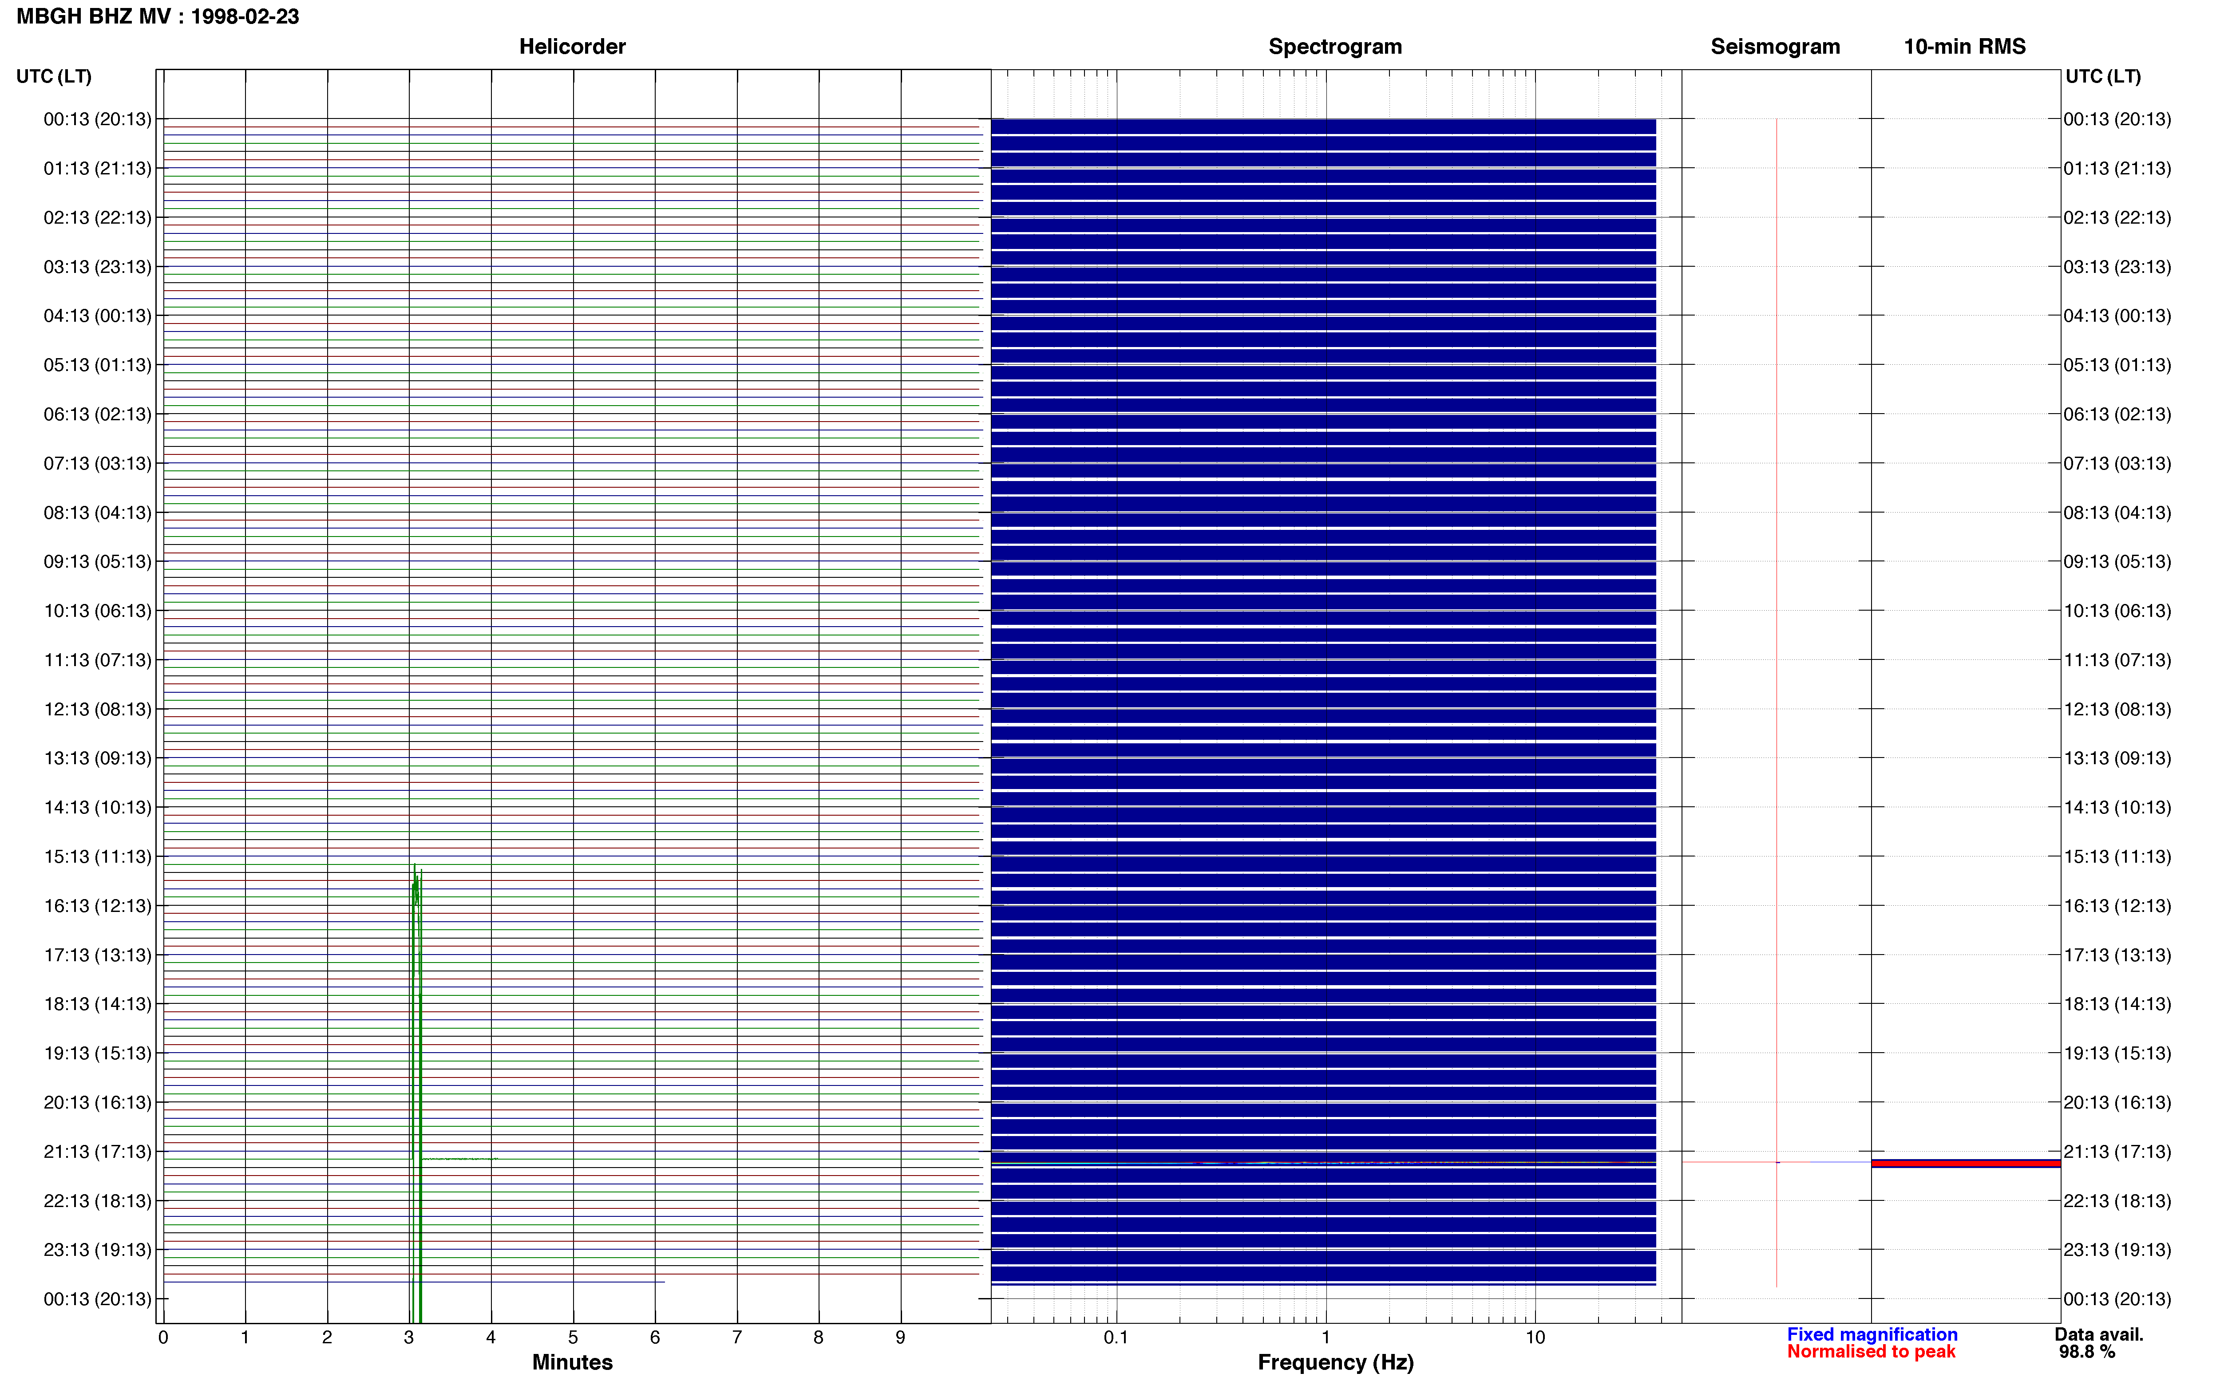Click '15:13 (11:13)' on the left axis
The image size is (2228, 1393).
[98, 857]
